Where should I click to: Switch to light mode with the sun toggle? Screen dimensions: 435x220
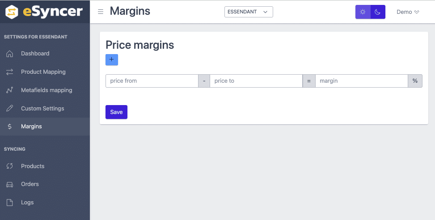click(x=363, y=12)
